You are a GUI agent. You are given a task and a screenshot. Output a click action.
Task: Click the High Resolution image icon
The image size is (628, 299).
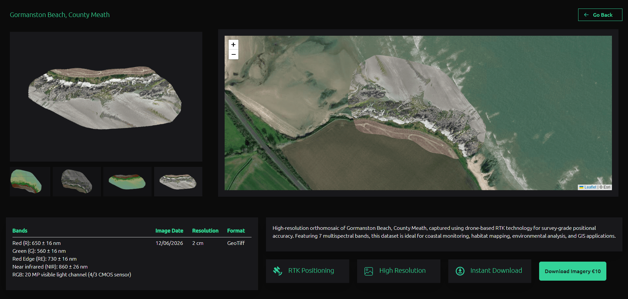tap(369, 271)
